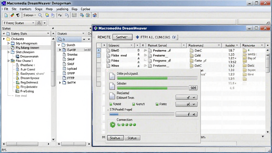This screenshot has width=272, height=153.
Task: Click the Stiaitus button at dialog bottom
Action: point(115,138)
